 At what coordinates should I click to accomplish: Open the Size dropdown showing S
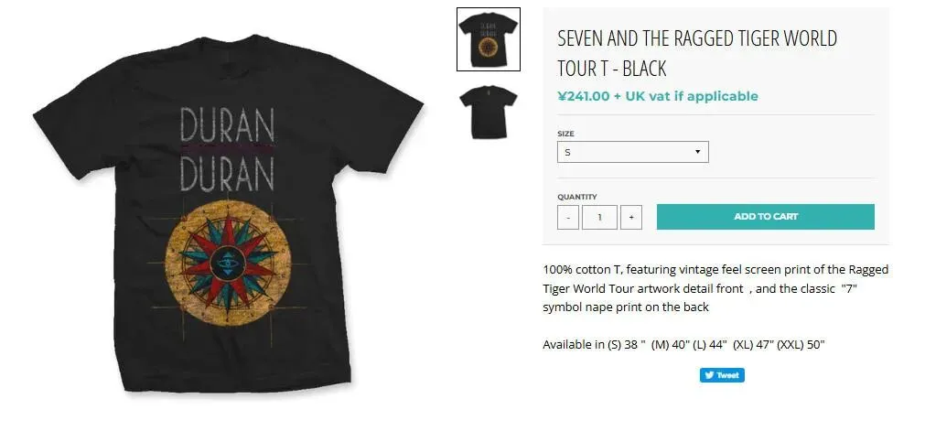coord(633,152)
